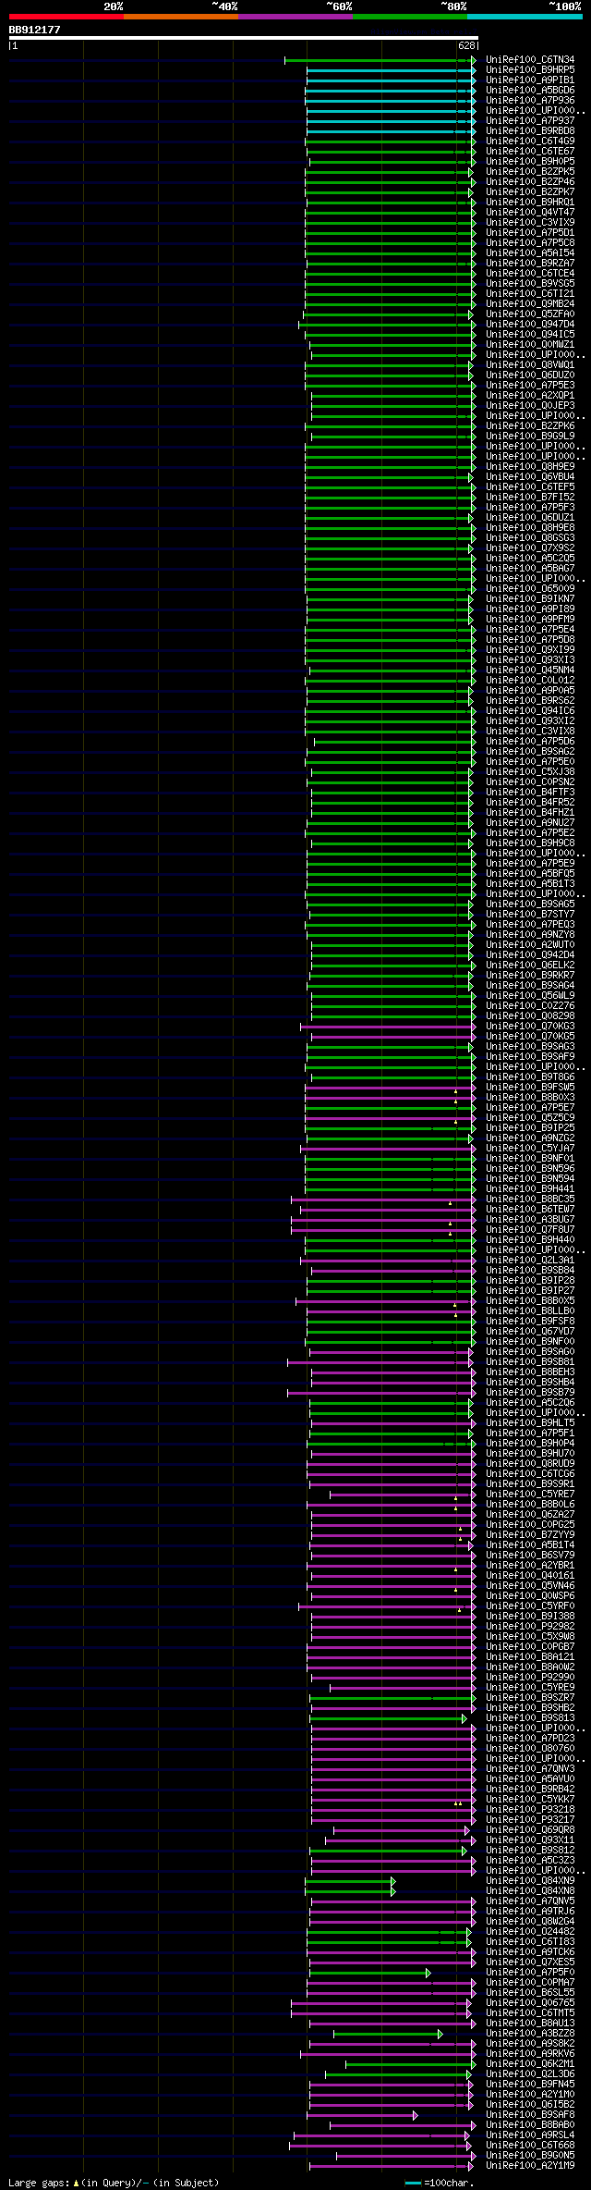Select hit UniRef100_C6TCE4
The height and width of the screenshot is (2190, 591).
tap(530, 274)
